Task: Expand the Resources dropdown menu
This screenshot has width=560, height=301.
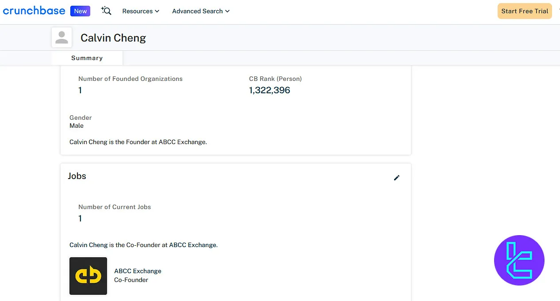Action: (x=141, y=11)
